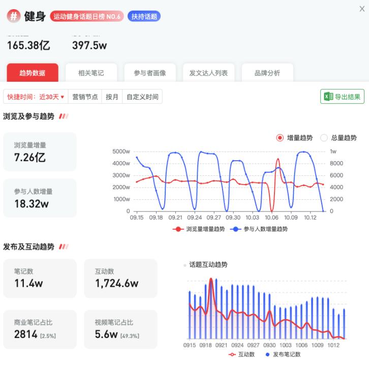The height and width of the screenshot is (366, 369).
Task: Open the 品牌分析 tab
Action: 267,73
